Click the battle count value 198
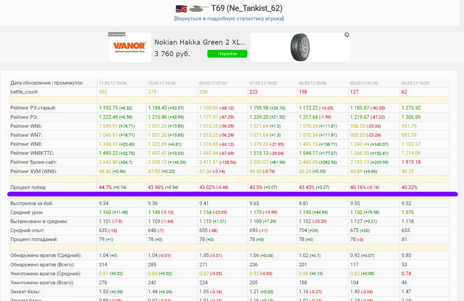Image resolution: width=464 pixels, height=301 pixels. 303,92
